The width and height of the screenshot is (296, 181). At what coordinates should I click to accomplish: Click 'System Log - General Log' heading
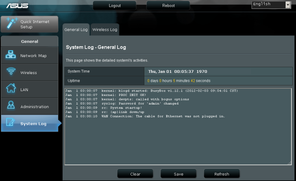96,47
